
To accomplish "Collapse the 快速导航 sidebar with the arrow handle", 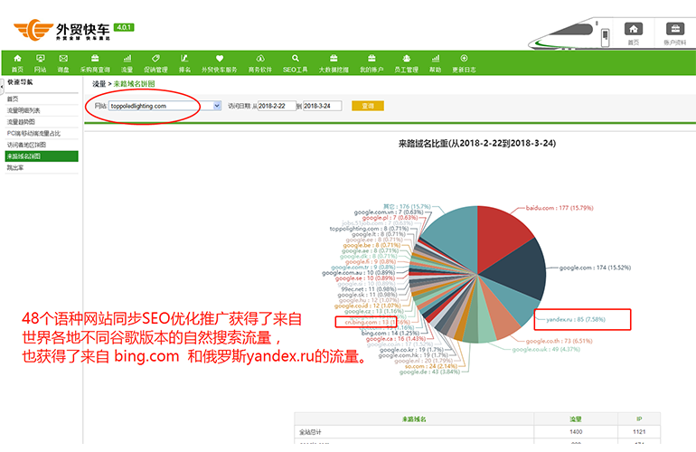I will (x=2, y=87).
